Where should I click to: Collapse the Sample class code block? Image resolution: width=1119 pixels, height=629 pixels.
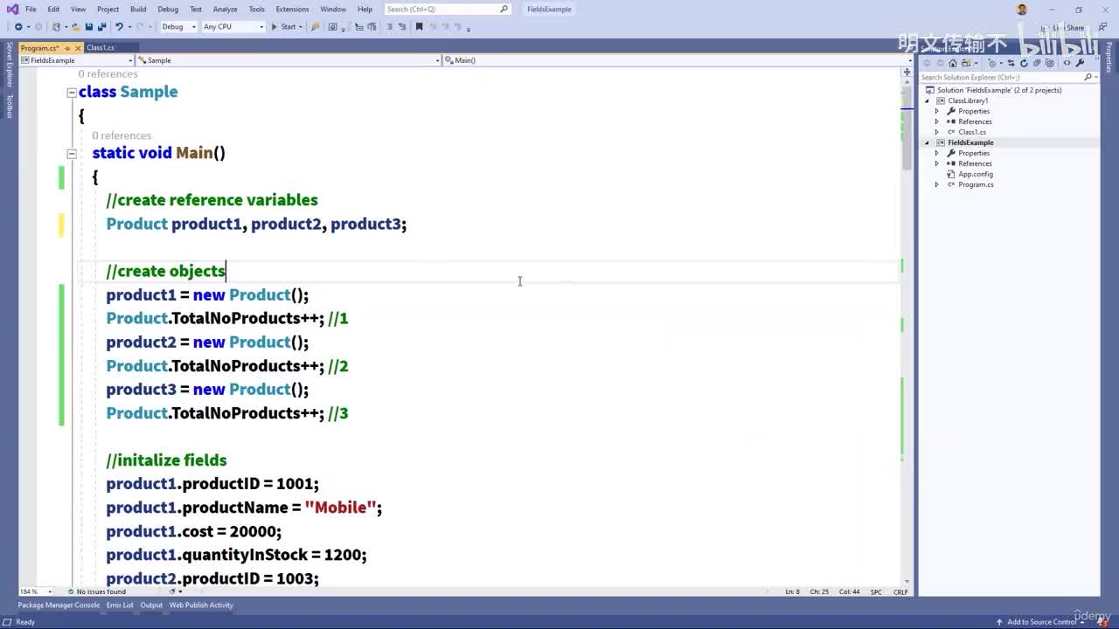click(72, 92)
